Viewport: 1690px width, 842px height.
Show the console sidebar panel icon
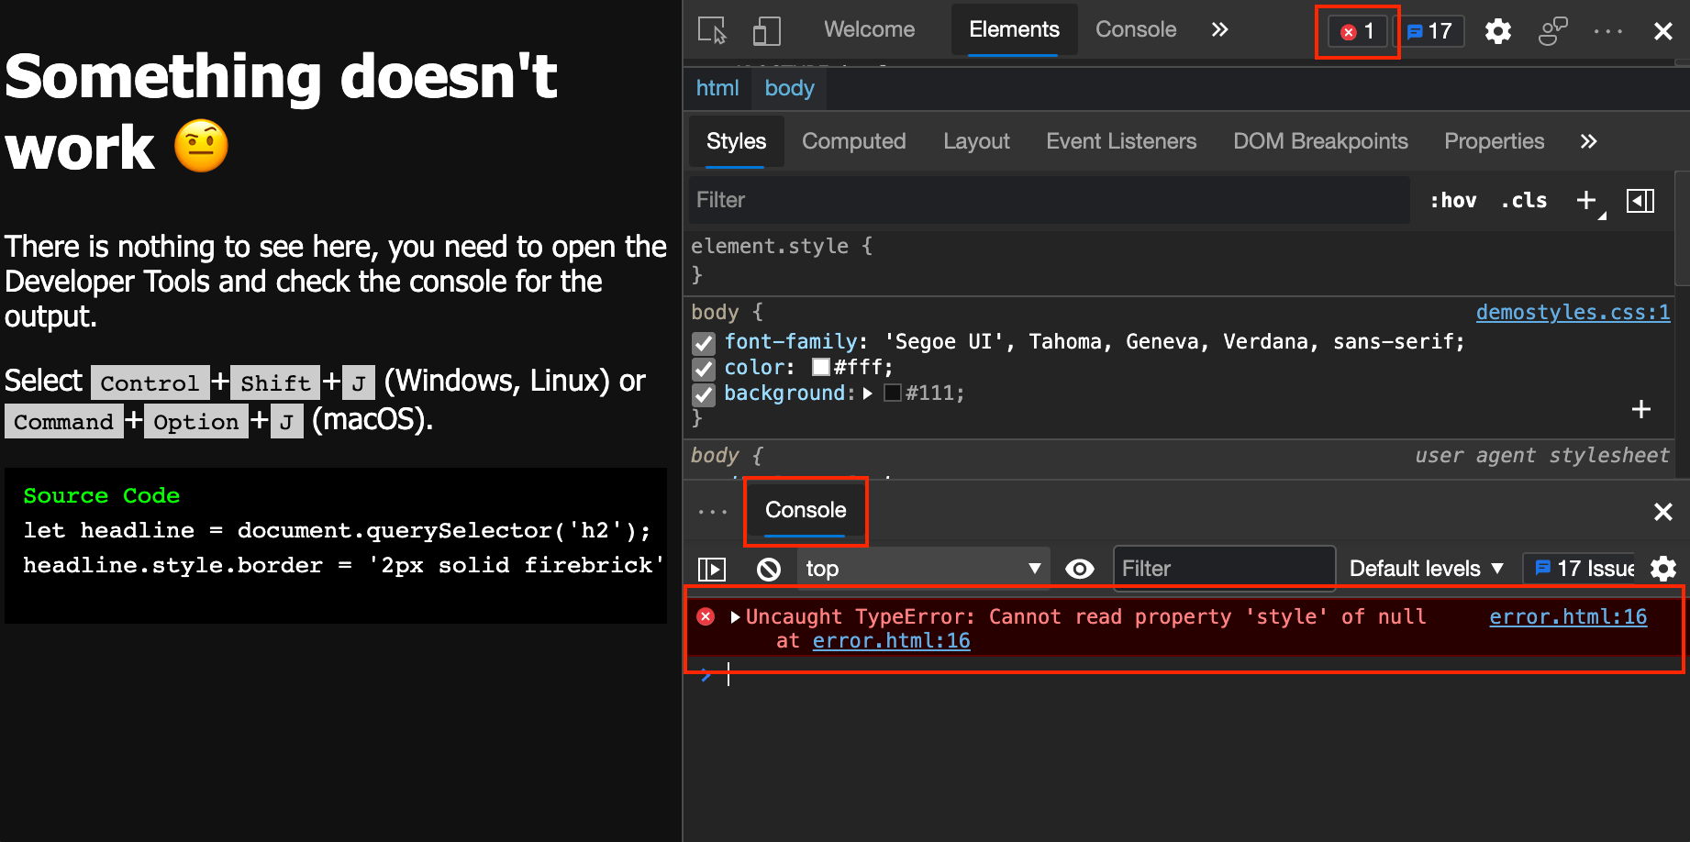pos(712,570)
